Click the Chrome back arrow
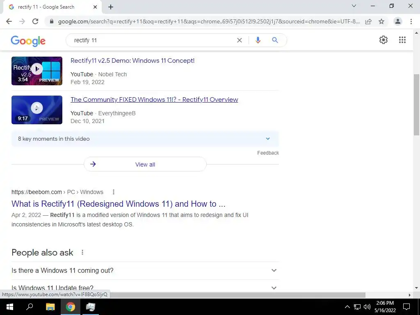The image size is (420, 315). [9, 21]
